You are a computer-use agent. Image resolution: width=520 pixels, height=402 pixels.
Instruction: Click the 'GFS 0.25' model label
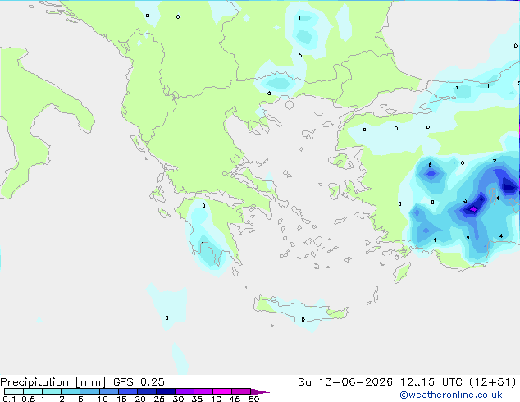point(139,382)
